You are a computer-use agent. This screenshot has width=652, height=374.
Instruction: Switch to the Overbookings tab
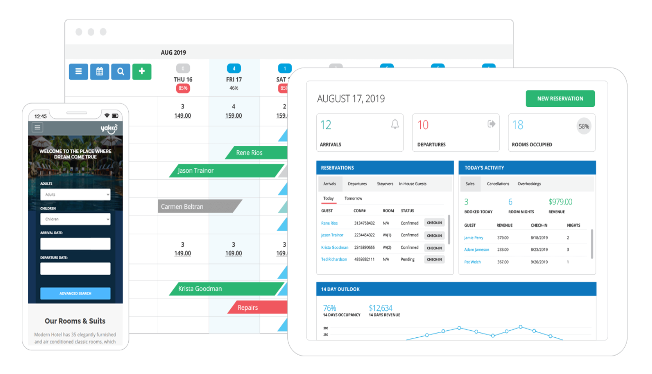[x=529, y=184]
